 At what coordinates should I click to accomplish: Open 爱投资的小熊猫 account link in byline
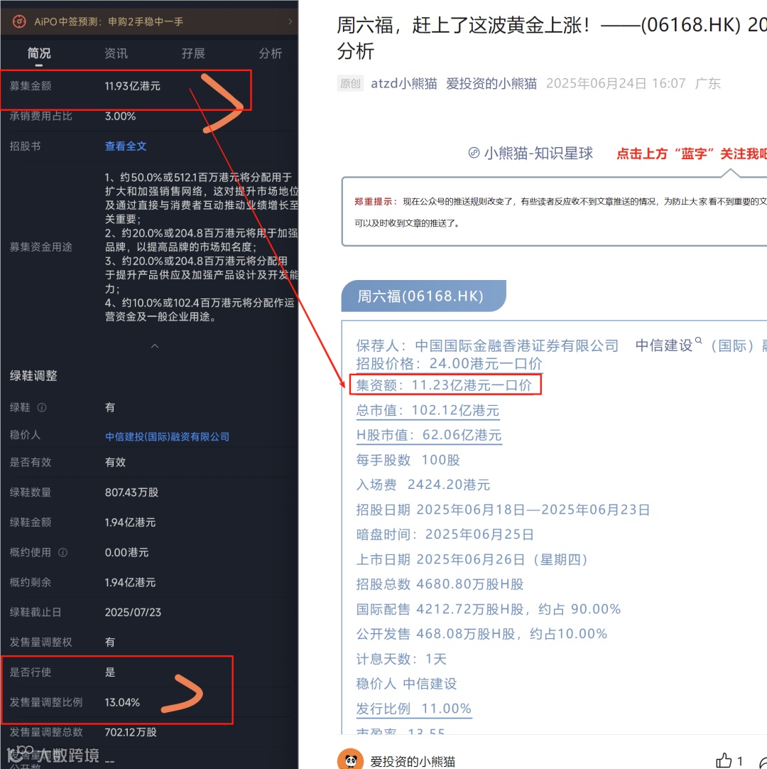click(491, 83)
